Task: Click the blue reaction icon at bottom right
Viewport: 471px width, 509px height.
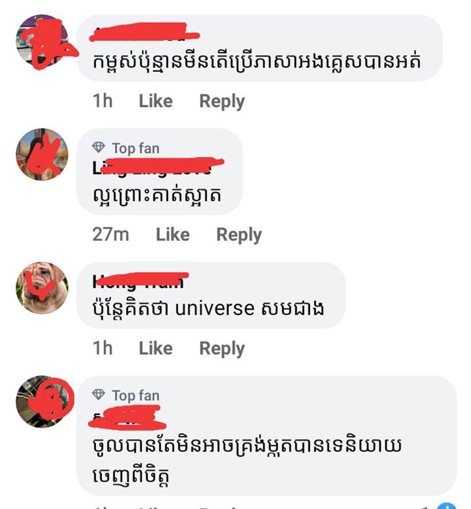Action: click(x=447, y=506)
